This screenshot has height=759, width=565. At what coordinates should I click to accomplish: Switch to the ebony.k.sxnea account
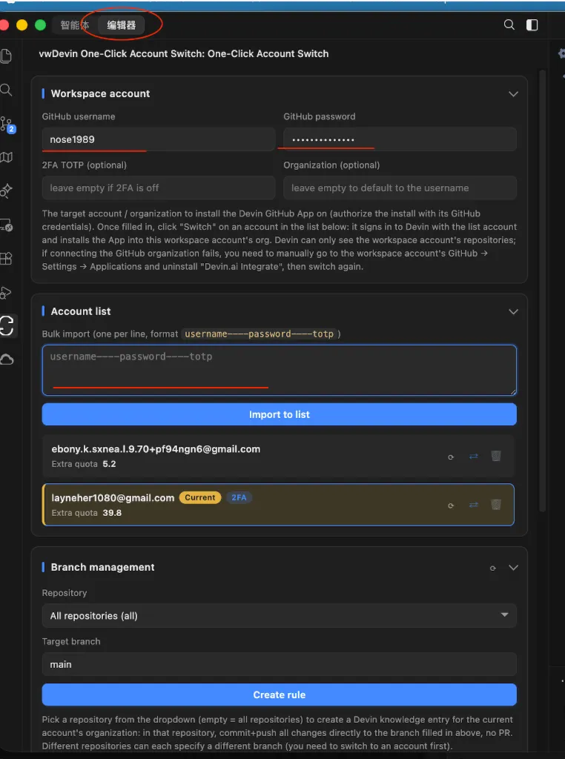(474, 456)
